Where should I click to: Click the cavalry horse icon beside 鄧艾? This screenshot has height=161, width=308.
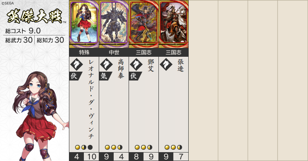tap(136, 64)
